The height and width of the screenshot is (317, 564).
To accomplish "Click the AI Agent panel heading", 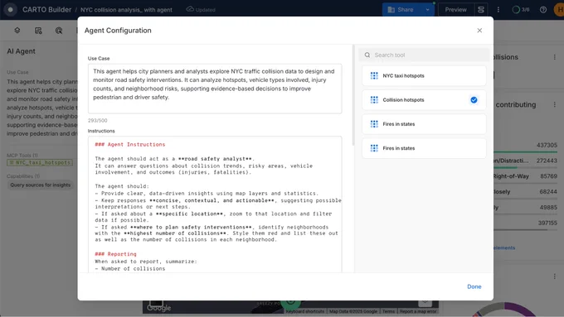I will (21, 51).
